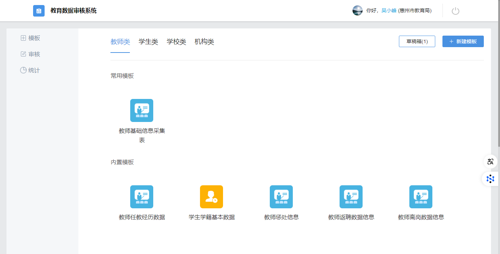Switch to the 学生类 tab
The height and width of the screenshot is (254, 500).
click(148, 42)
